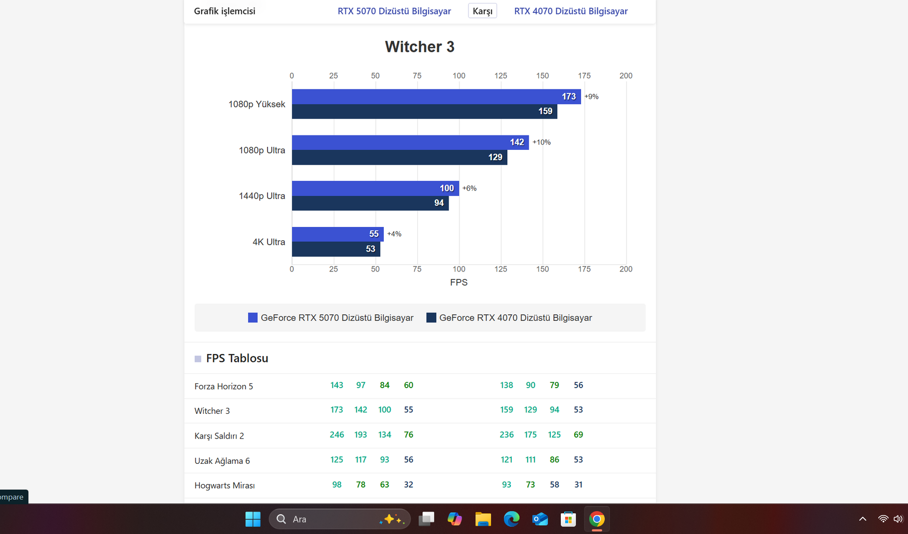The height and width of the screenshot is (534, 908).
Task: Click the blue RTX 5070 legend swatch
Action: (x=253, y=317)
